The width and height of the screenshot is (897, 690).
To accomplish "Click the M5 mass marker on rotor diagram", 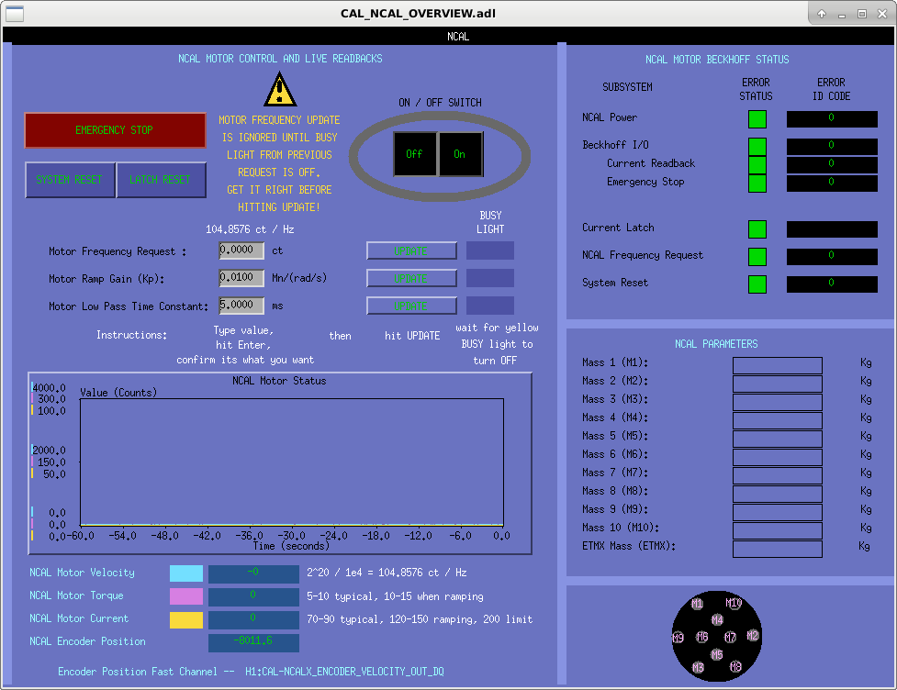I will click(x=717, y=654).
